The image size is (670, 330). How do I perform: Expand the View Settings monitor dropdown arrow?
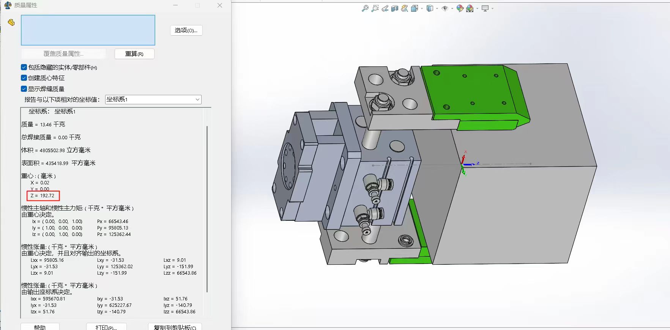tap(492, 8)
